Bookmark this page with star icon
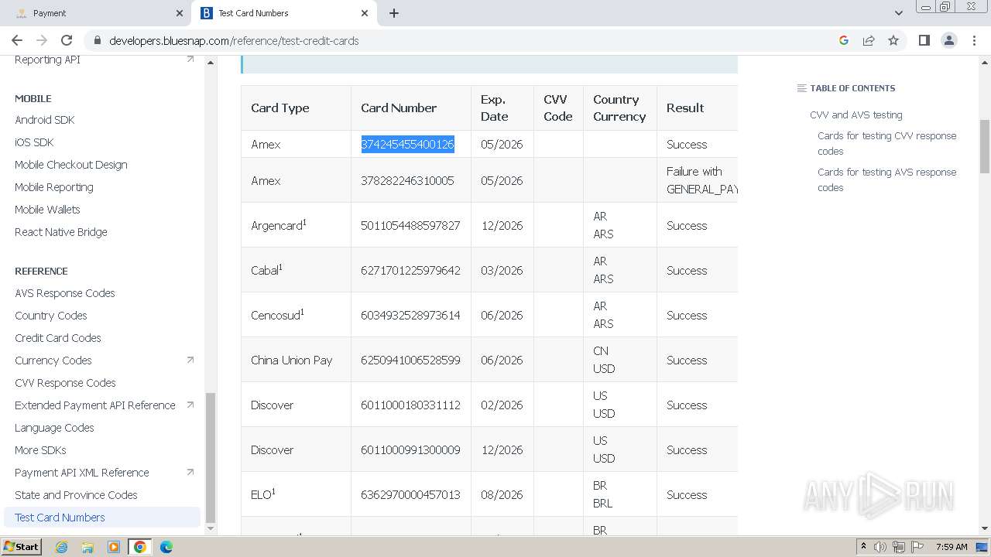The width and height of the screenshot is (991, 557). (893, 40)
